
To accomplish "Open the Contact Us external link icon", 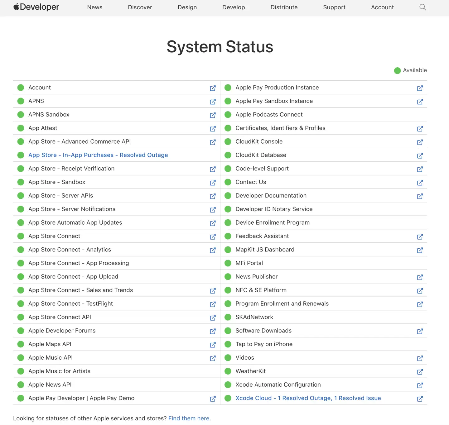I will point(420,183).
